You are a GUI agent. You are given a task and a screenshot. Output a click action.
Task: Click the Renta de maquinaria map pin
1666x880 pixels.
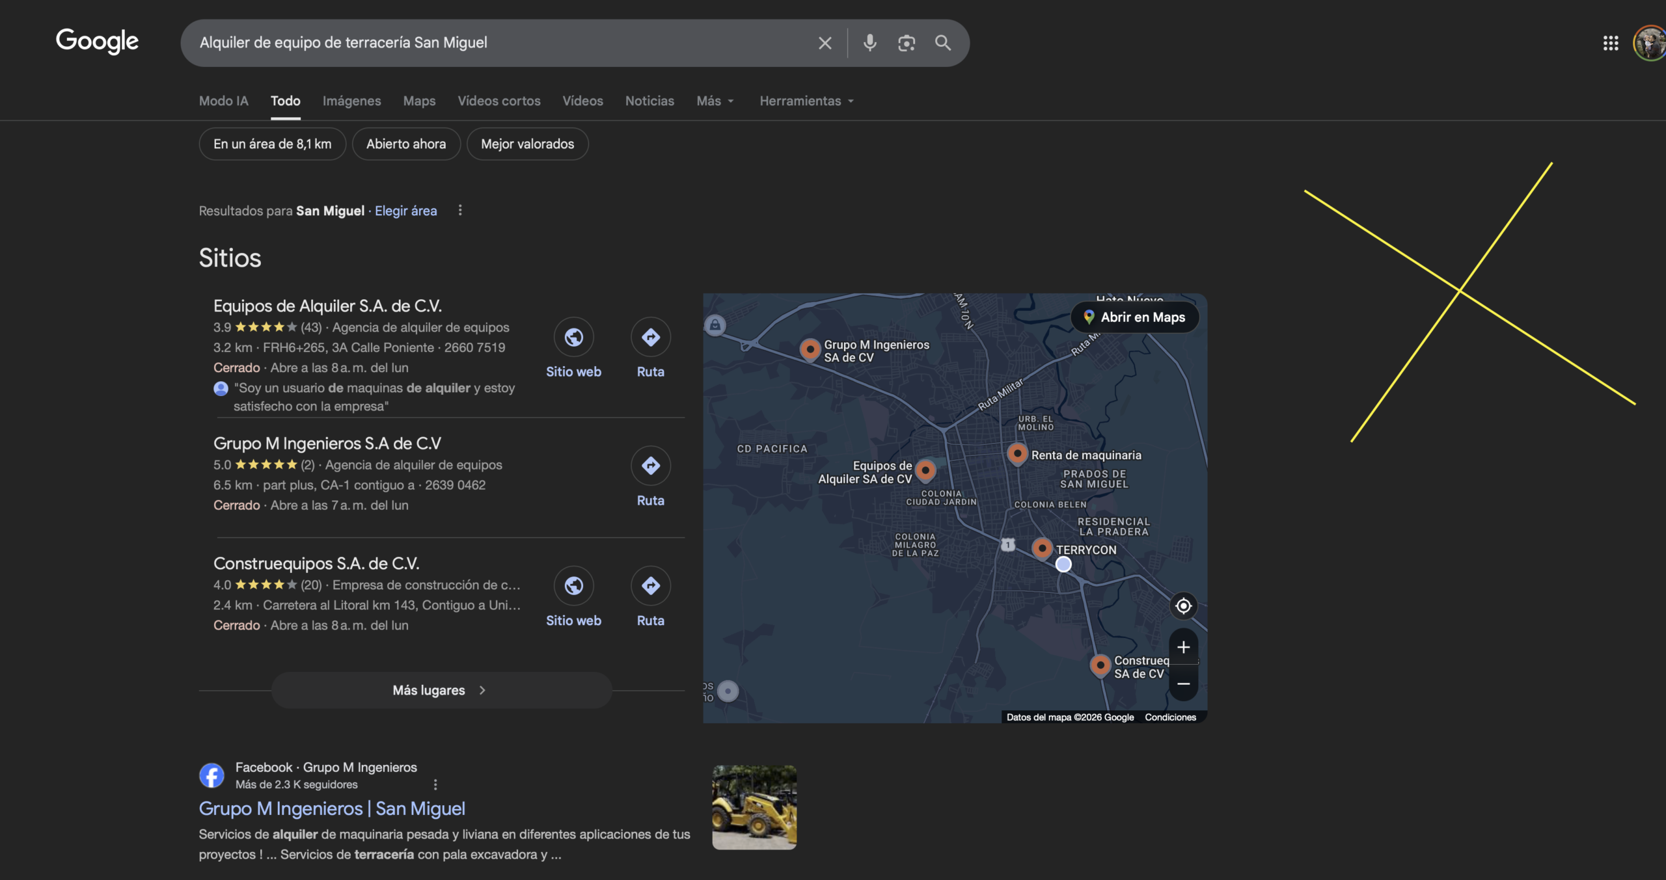coord(1017,453)
